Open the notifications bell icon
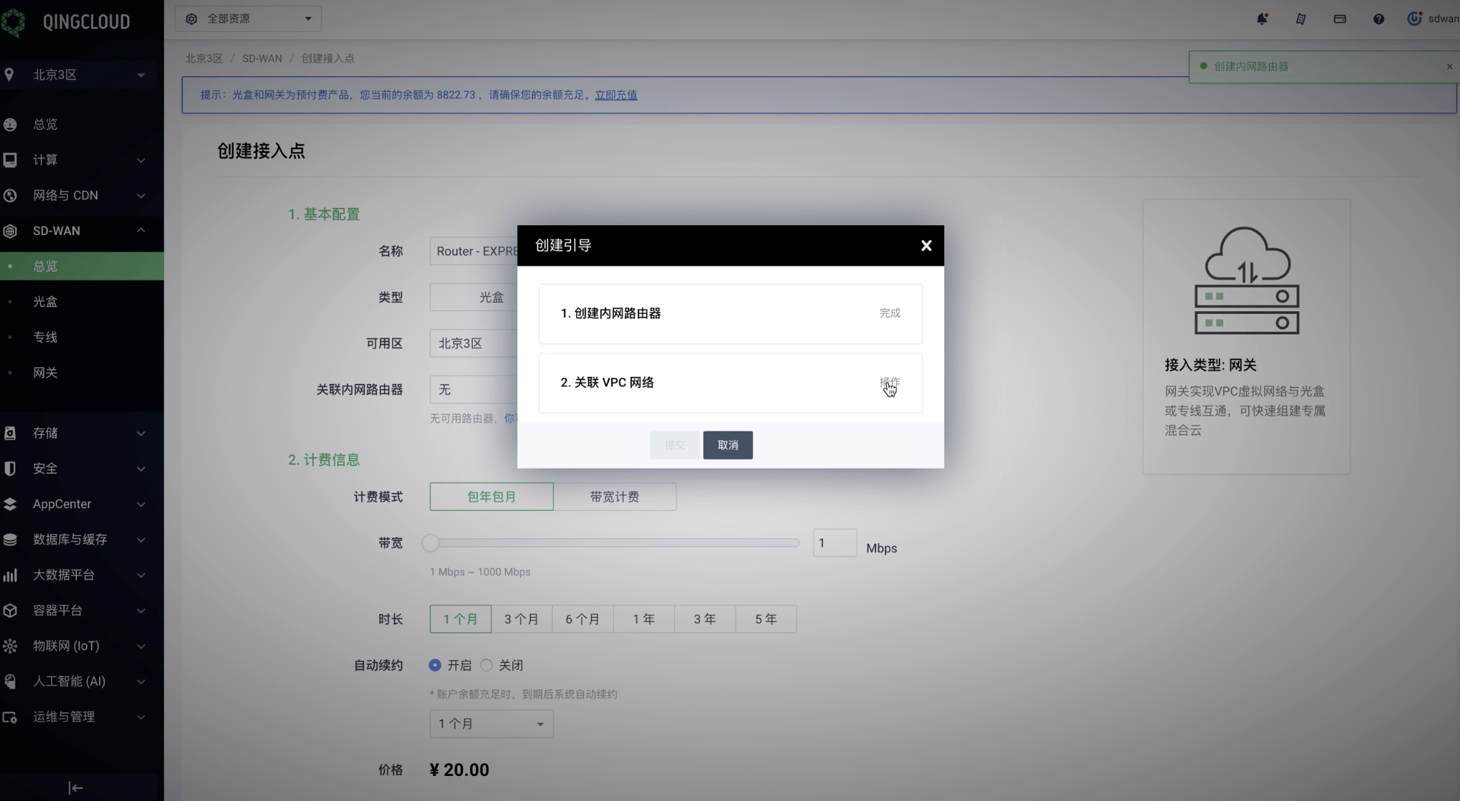This screenshot has height=801, width=1460. tap(1262, 19)
